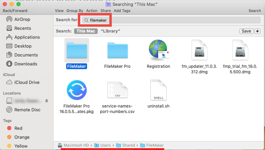Select Remote Disc in the sidebar
The width and height of the screenshot is (265, 150).
click(x=23, y=110)
